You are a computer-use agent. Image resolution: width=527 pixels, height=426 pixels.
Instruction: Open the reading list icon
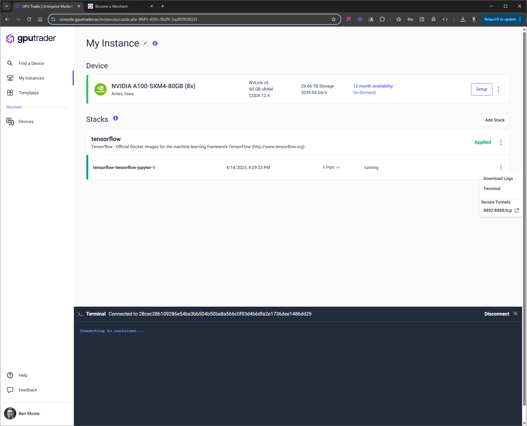[x=422, y=19]
